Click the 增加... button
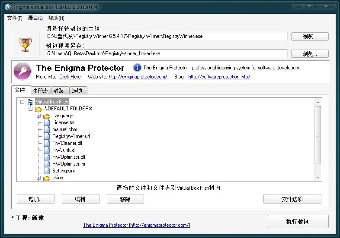340x238 pixels. (x=35, y=199)
